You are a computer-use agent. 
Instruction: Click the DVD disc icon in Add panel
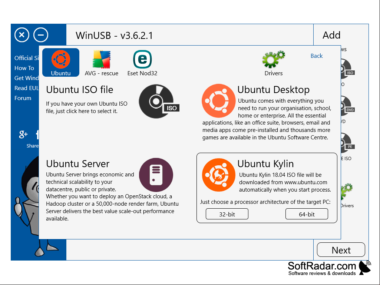coord(348,106)
